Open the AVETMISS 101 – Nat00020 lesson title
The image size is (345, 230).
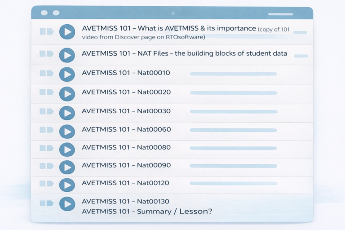point(126,92)
